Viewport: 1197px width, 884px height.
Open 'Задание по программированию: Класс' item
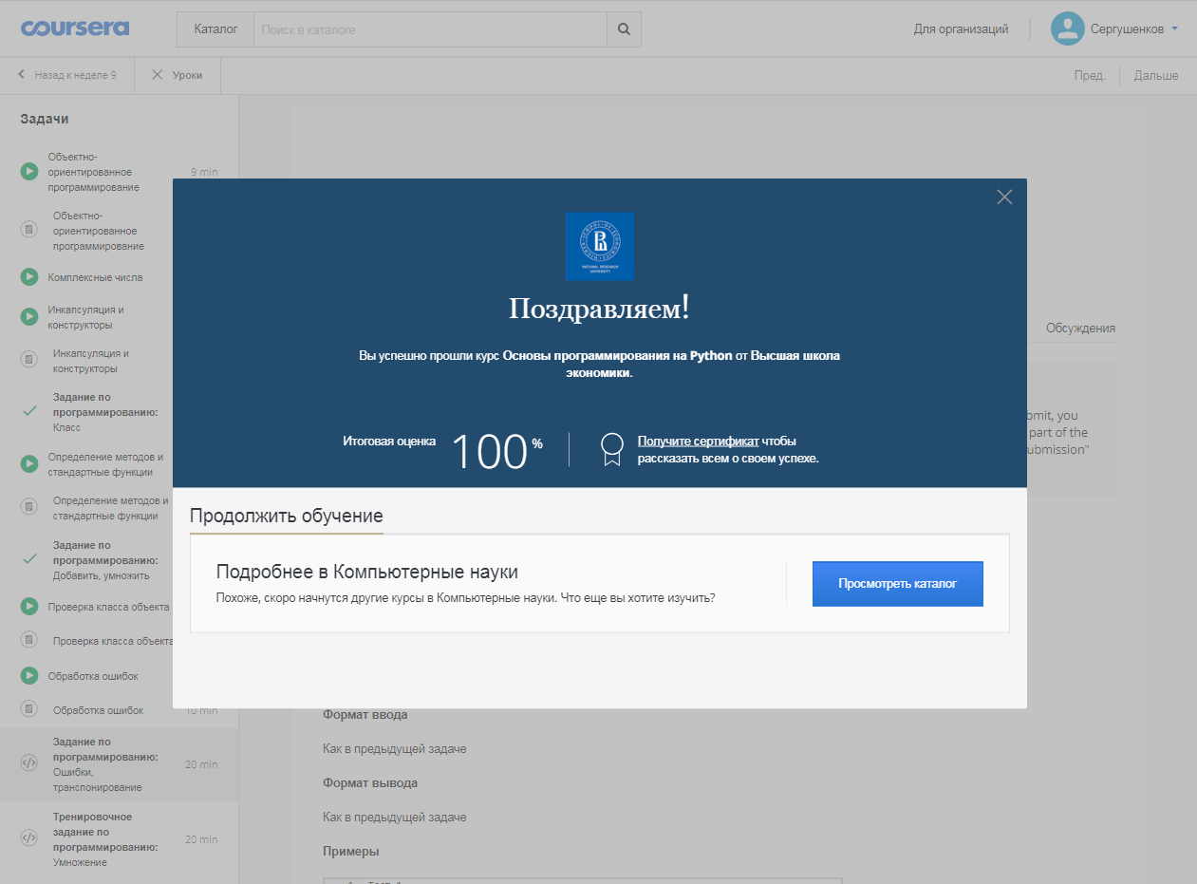click(105, 412)
